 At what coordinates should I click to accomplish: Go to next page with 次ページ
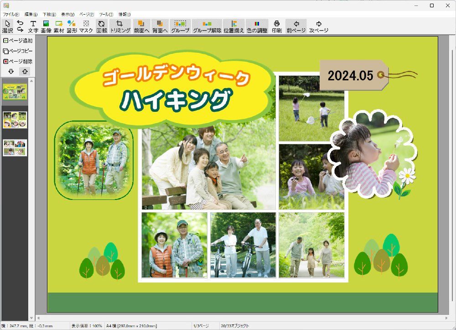click(x=319, y=26)
